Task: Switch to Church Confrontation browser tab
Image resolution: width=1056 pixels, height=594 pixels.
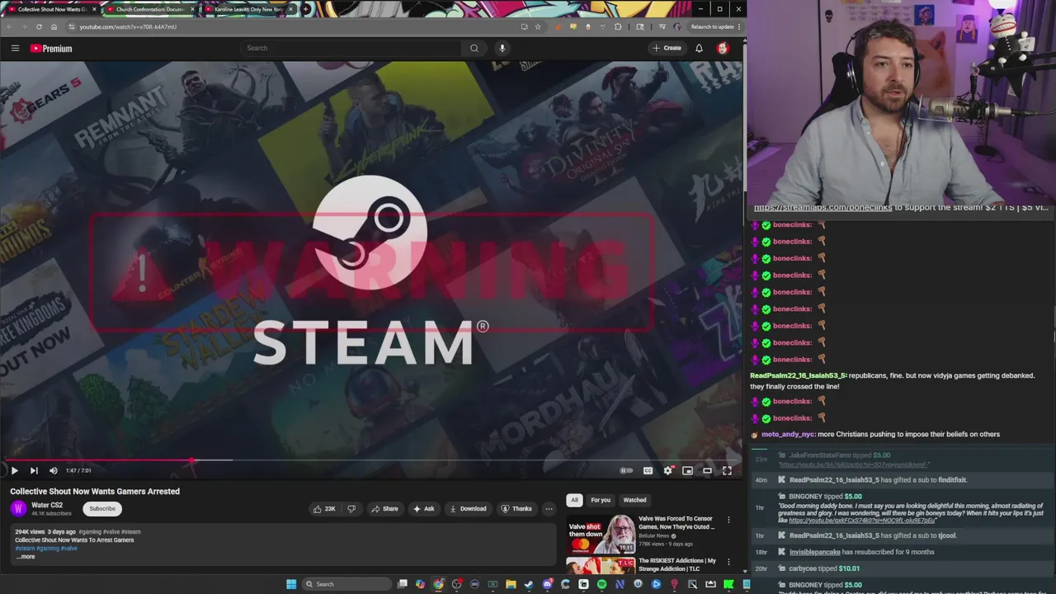Action: (x=150, y=9)
